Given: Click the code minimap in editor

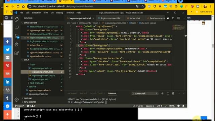Looking at the screenshot, I should tap(179, 27).
